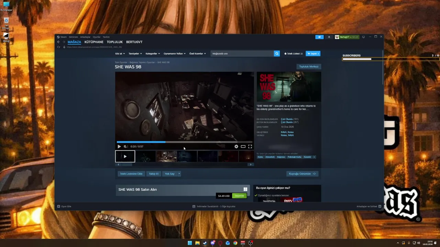The width and height of the screenshot is (440, 247).
Task: Open Google Chrome from taskbar
Action: coord(235,243)
